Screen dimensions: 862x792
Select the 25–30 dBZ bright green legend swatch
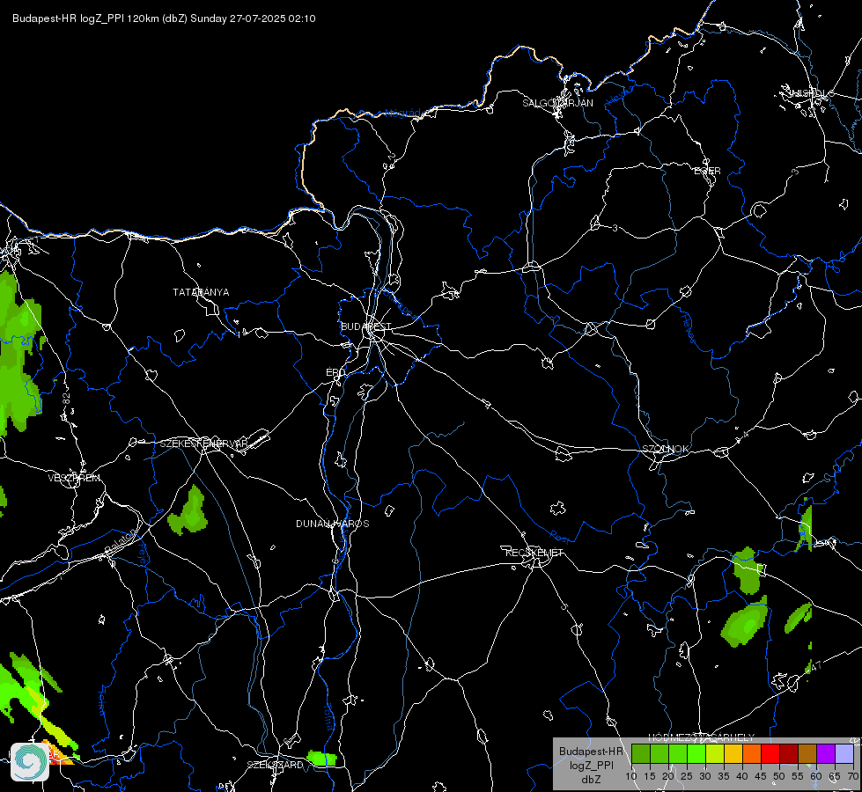[696, 753]
